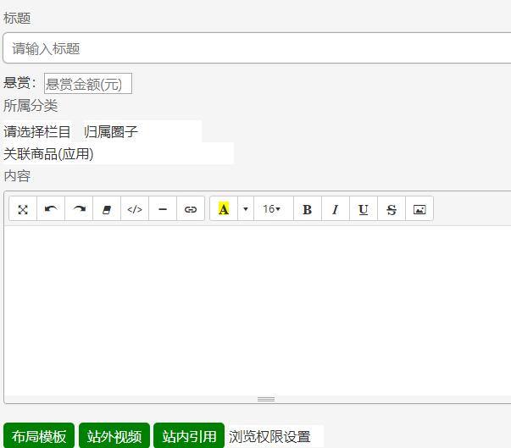
Task: Toggle italic text style
Action: click(335, 209)
